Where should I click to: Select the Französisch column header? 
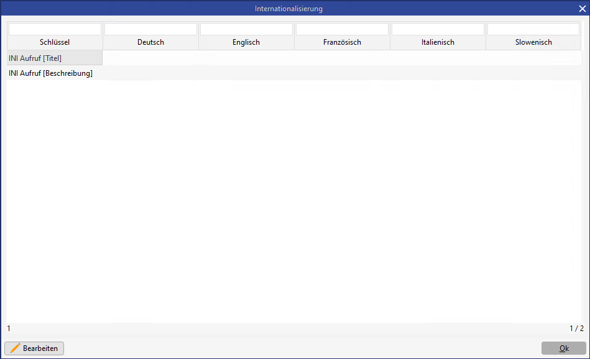pos(342,42)
